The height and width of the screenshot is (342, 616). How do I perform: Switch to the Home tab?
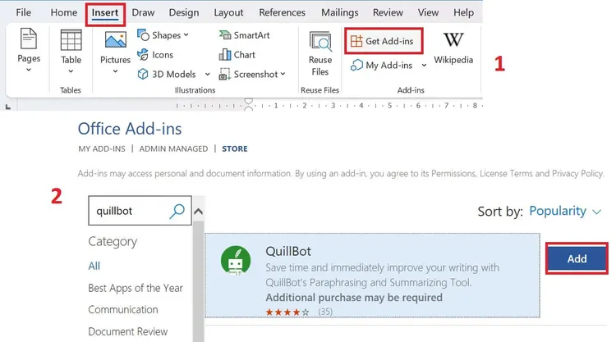tap(64, 12)
